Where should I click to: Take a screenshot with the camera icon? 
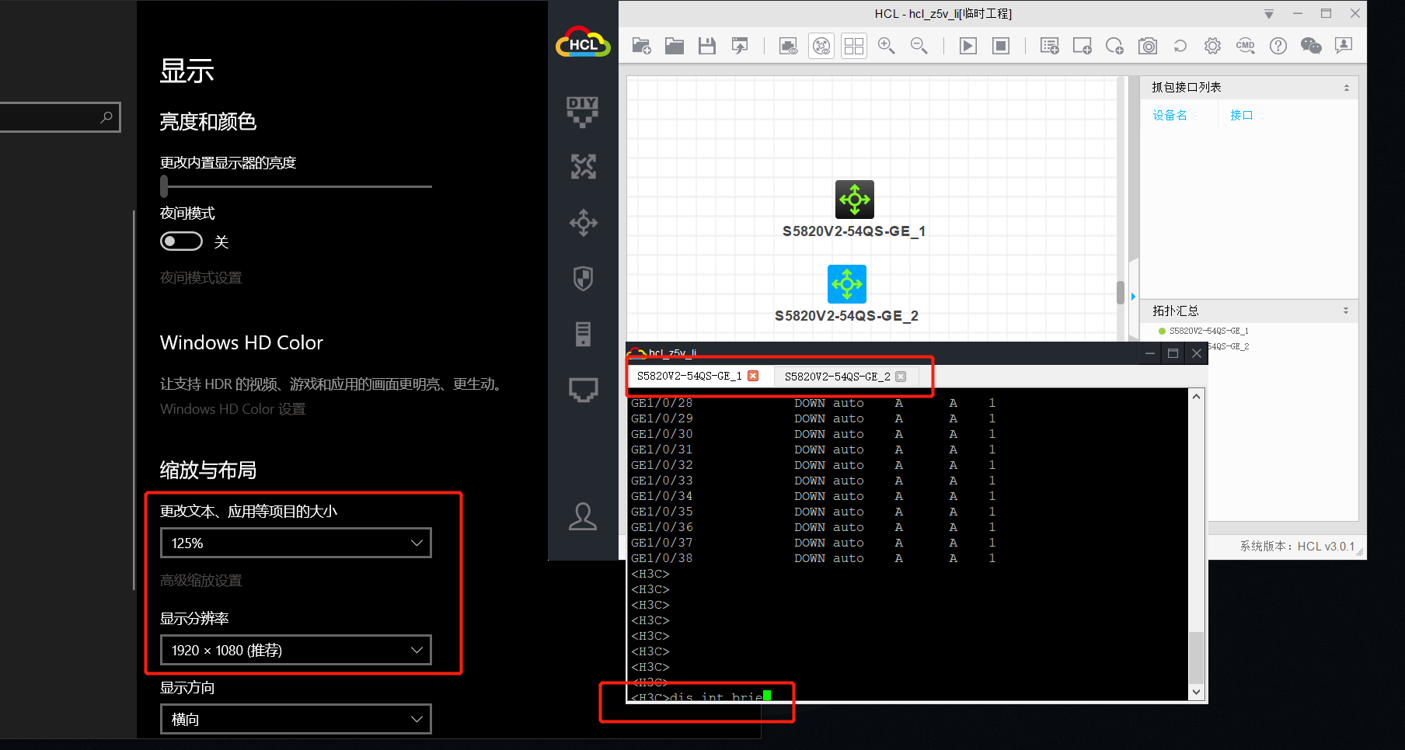pos(1148,46)
